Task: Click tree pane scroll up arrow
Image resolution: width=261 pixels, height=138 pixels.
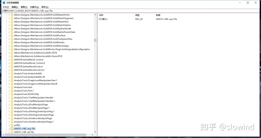Action: [95, 15]
